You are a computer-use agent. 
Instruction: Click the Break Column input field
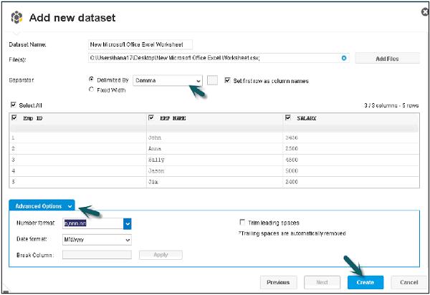coord(97,255)
